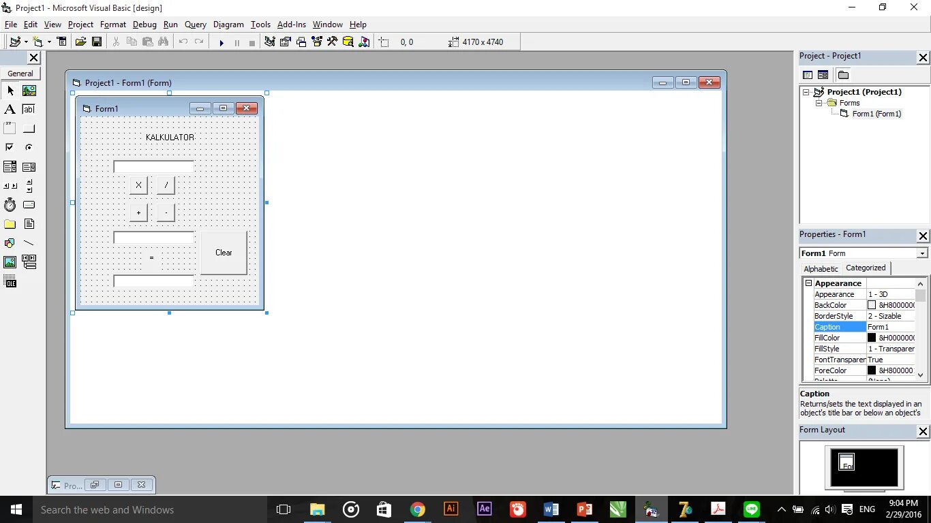Image resolution: width=931 pixels, height=523 pixels.
Task: Click View Object in the Project panel
Action: [823, 75]
